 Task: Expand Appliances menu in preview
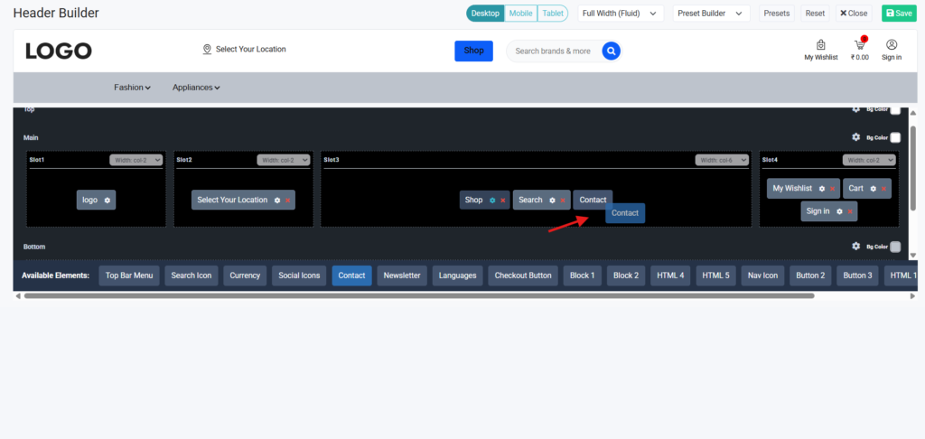point(196,88)
